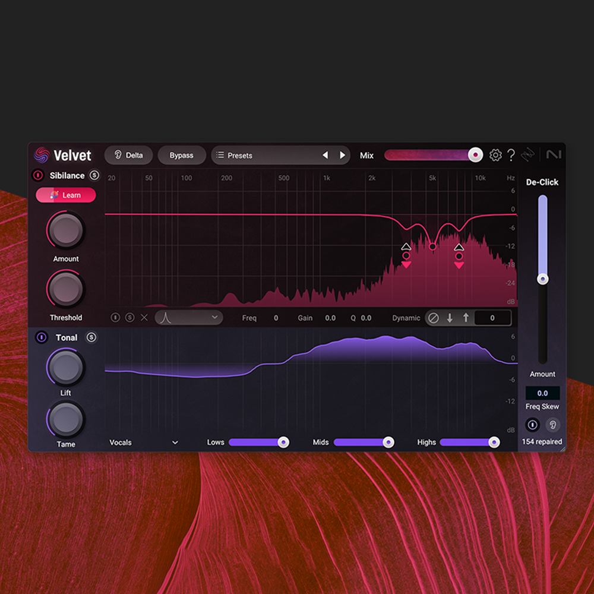Screen dimensions: 594x594
Task: Select the middle sibilance EQ node
Action: click(x=432, y=247)
